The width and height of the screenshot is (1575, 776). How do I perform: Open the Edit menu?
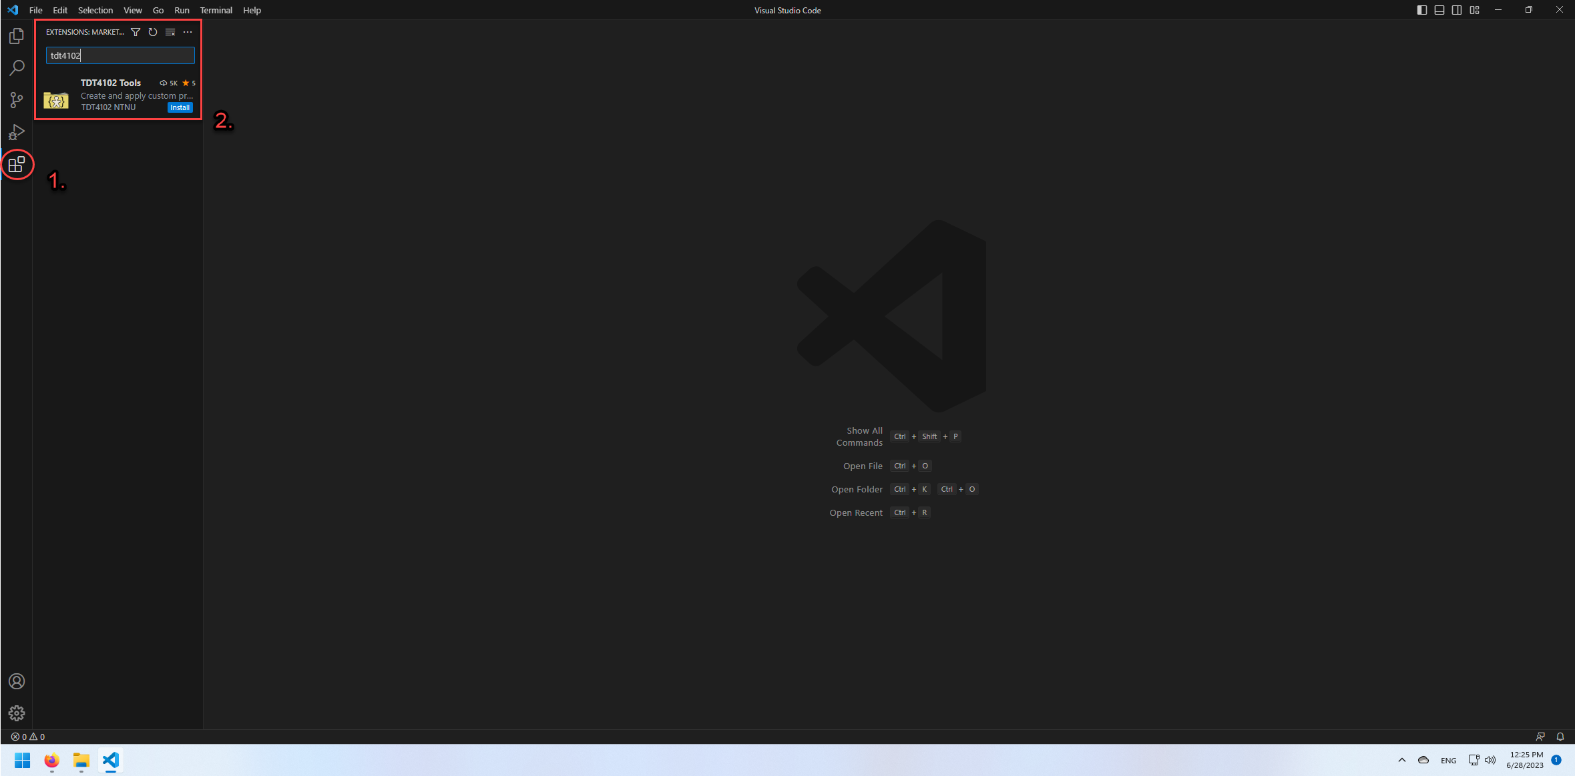[x=60, y=10]
